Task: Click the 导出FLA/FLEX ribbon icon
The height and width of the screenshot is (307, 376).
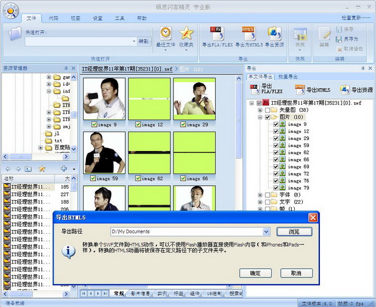Action: click(x=217, y=33)
